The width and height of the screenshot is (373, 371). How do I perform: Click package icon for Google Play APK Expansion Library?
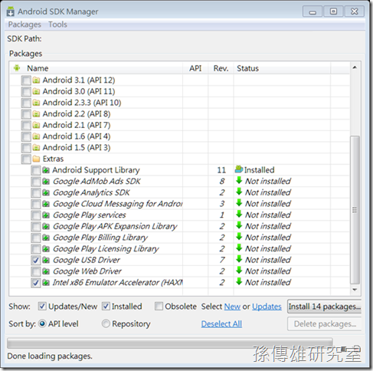pos(46,226)
